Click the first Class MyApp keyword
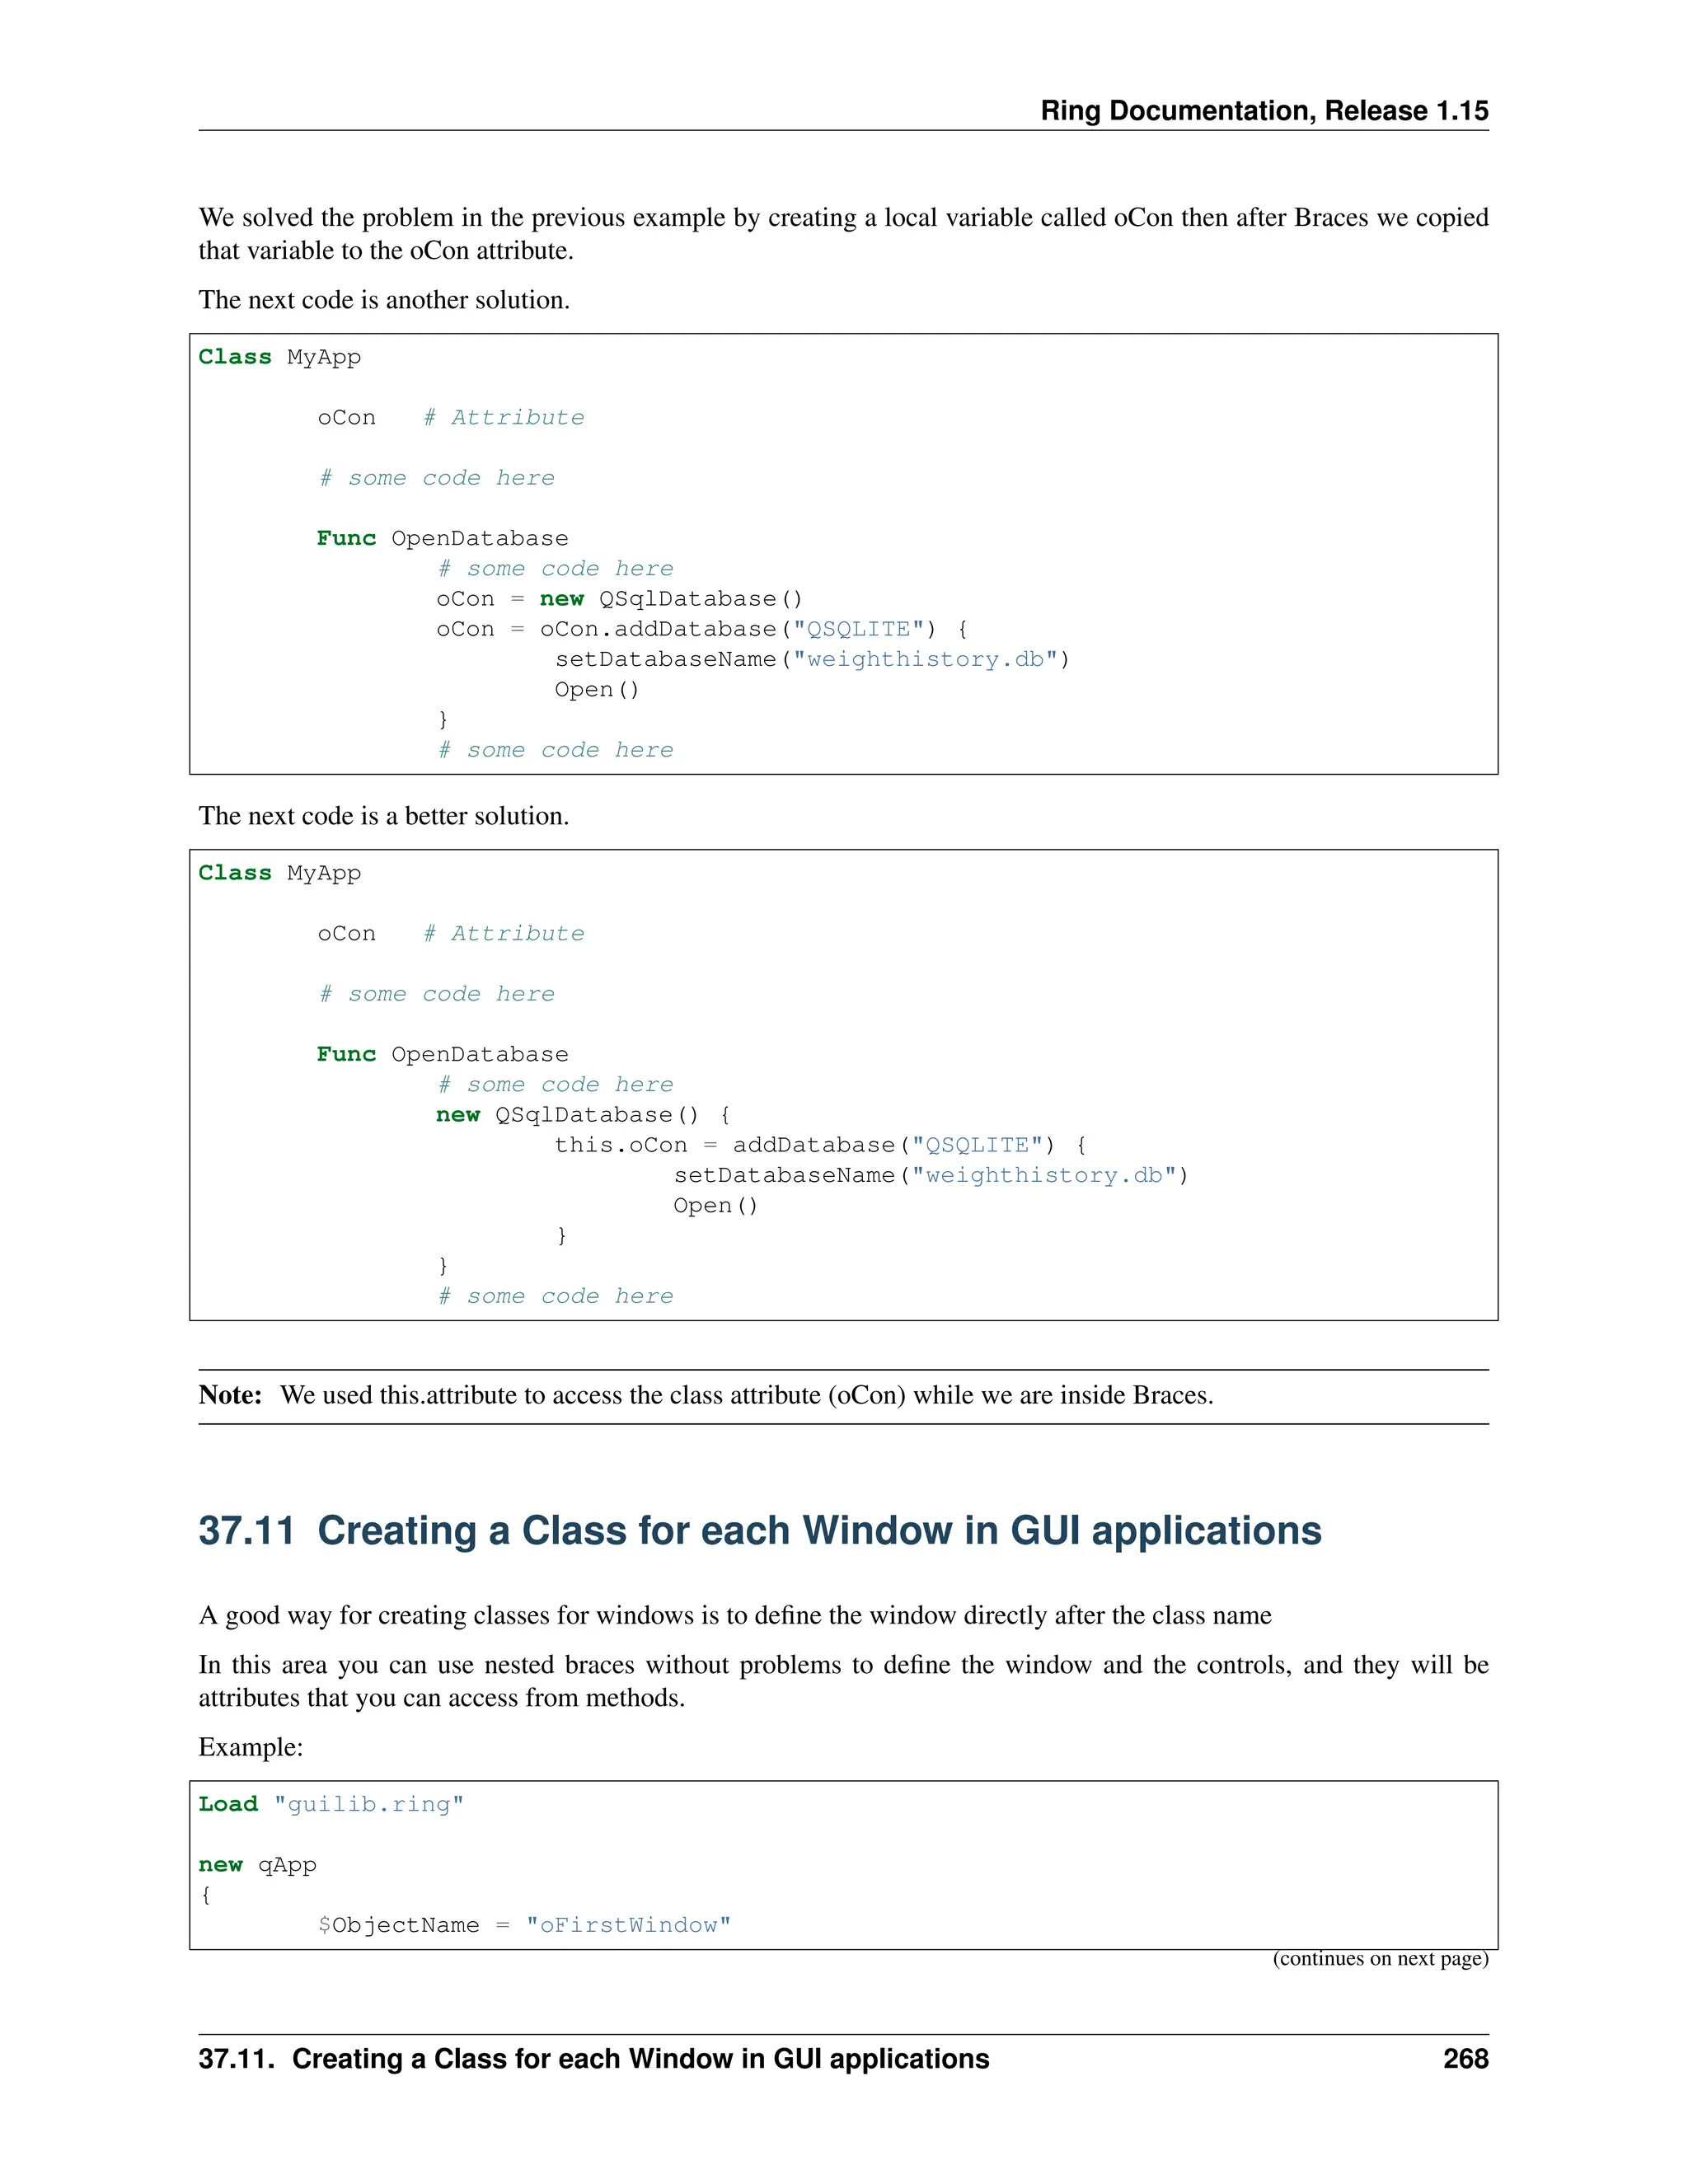This screenshot has width=1688, height=2184. tap(234, 357)
